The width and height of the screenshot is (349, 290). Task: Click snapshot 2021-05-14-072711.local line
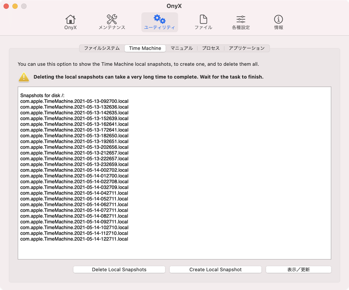click(x=74, y=210)
